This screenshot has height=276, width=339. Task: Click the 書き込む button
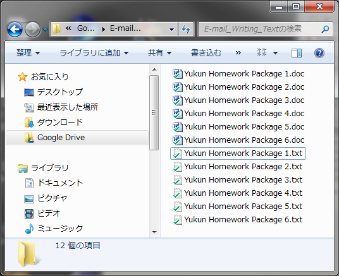click(206, 53)
